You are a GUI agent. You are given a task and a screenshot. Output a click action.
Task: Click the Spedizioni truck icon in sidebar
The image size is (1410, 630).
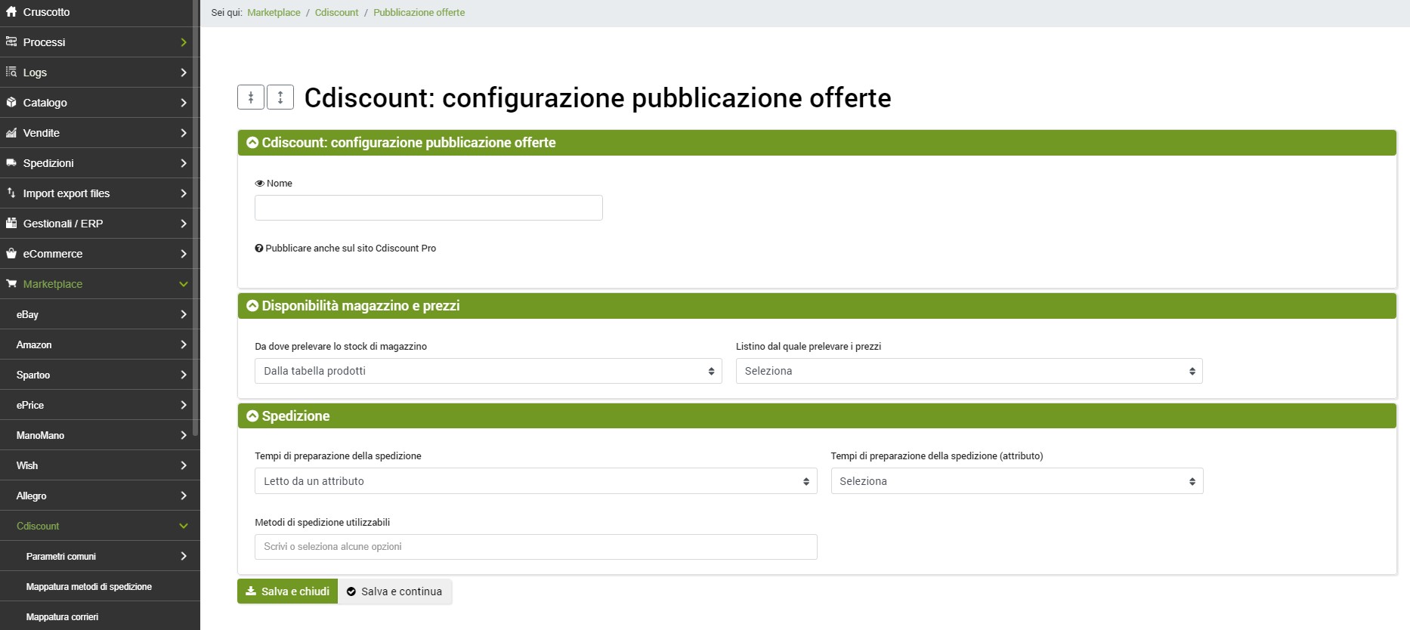click(x=11, y=163)
